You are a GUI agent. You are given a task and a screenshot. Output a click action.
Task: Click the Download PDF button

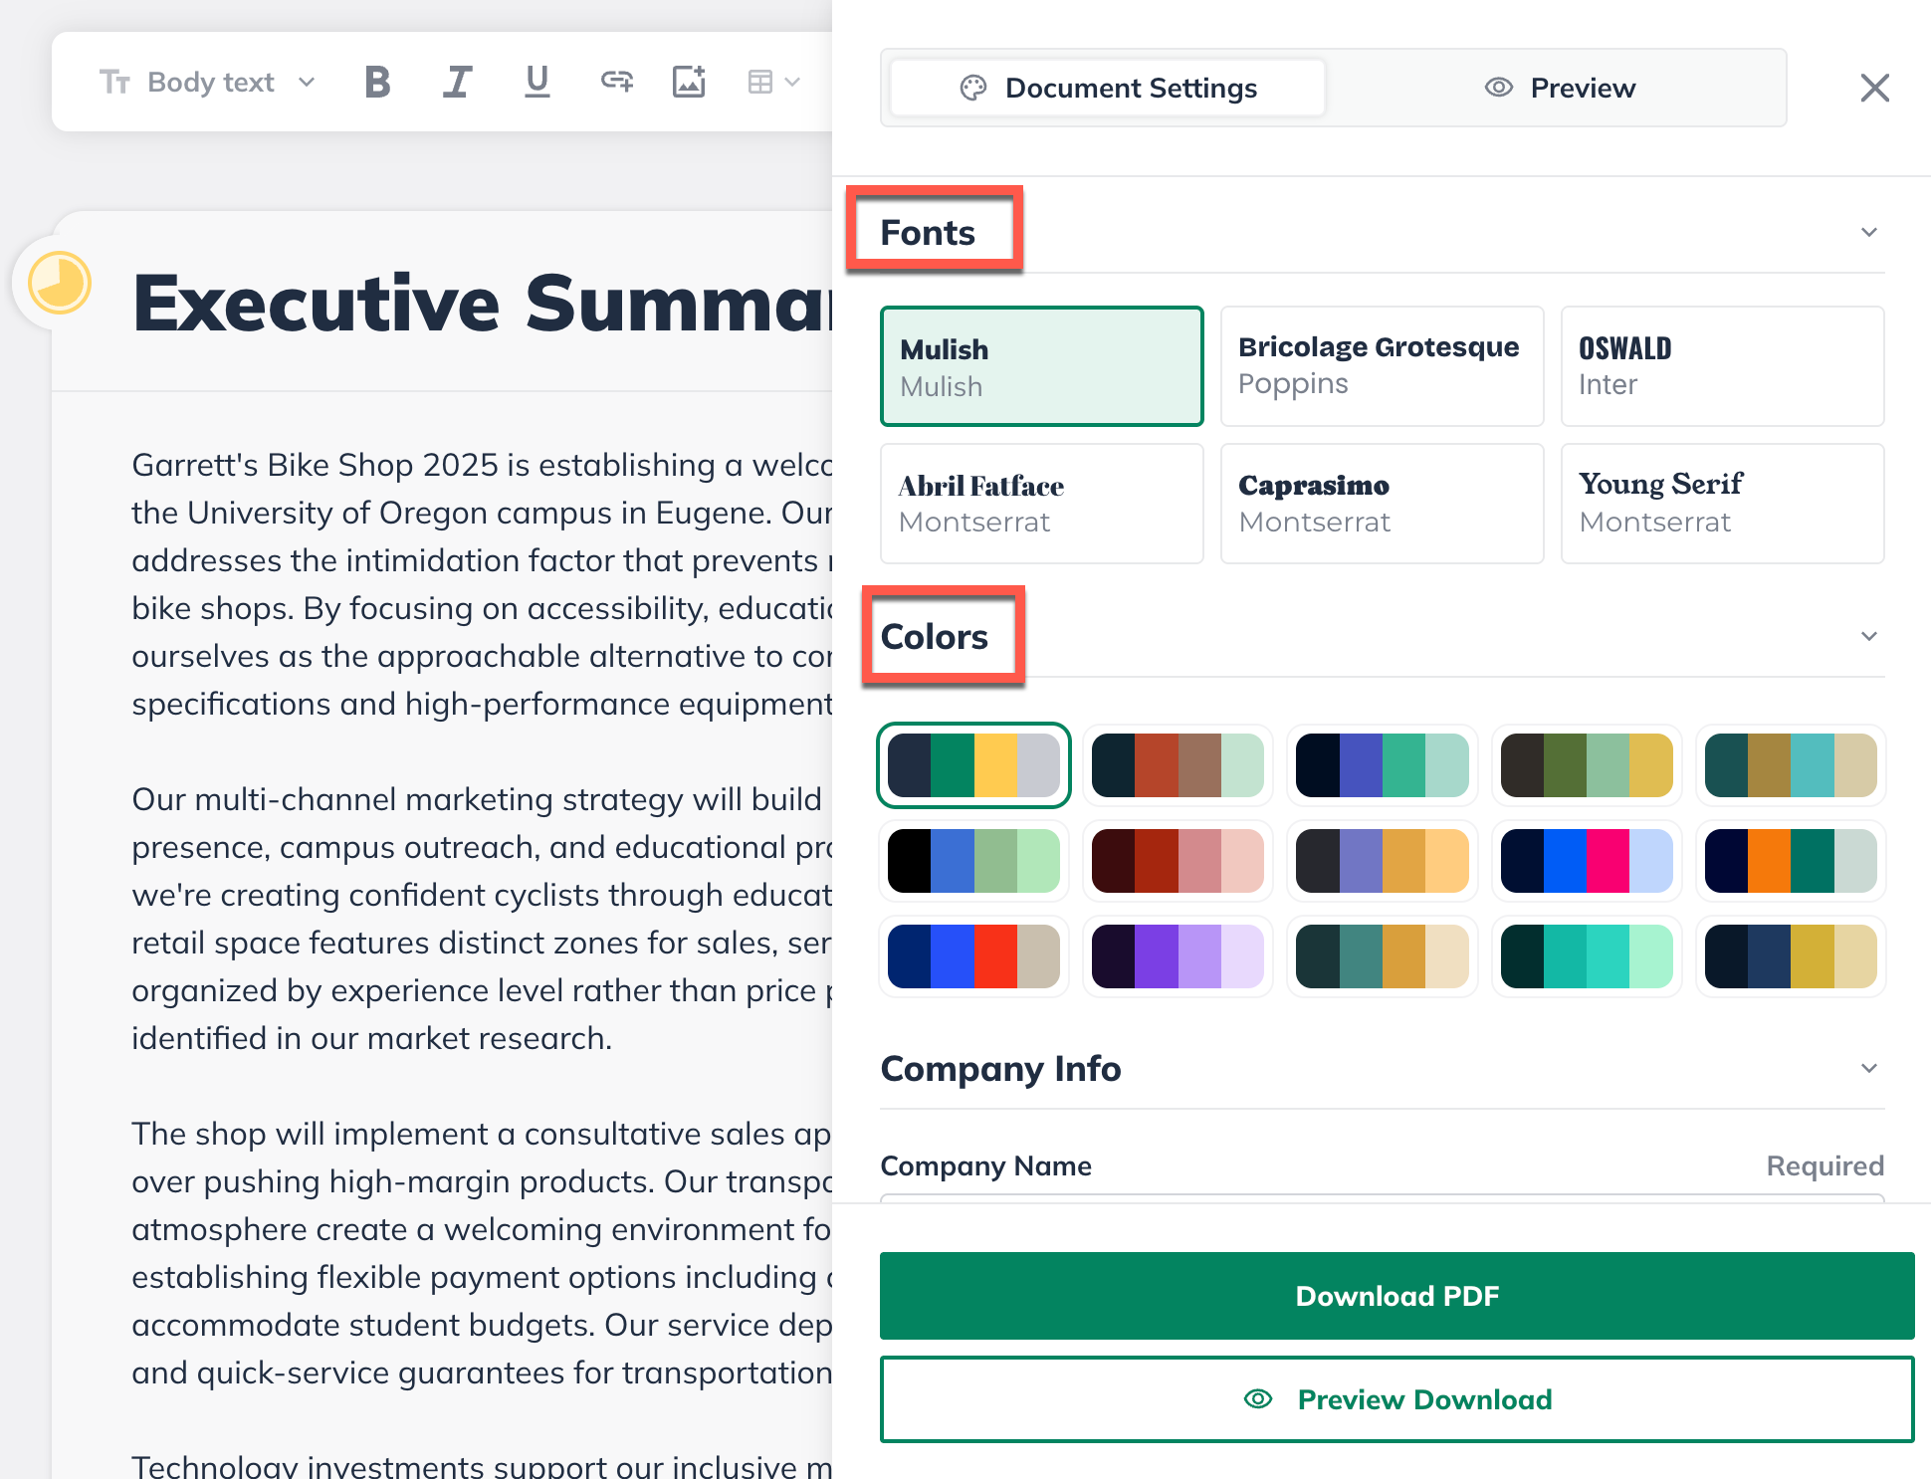(1396, 1296)
